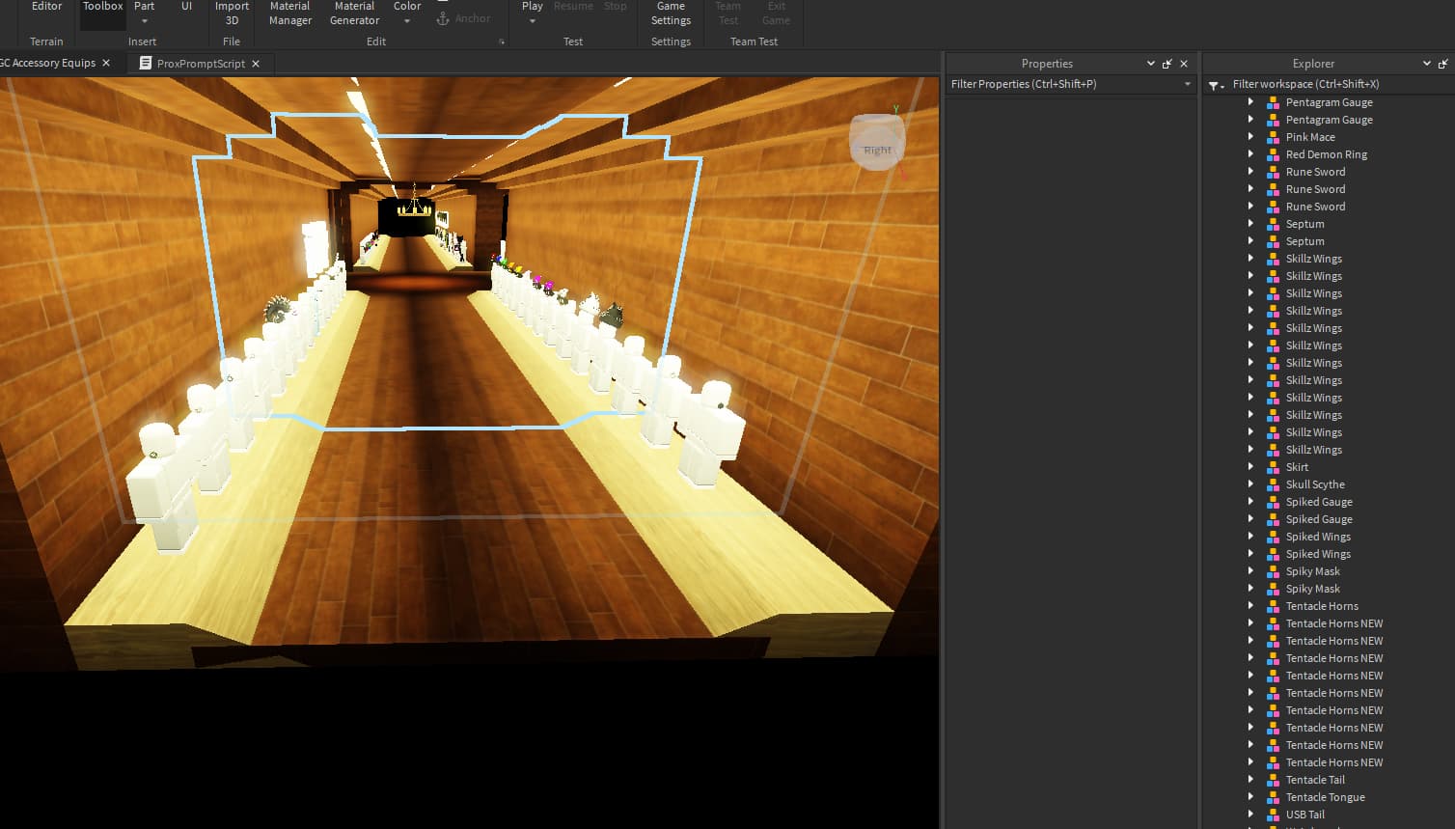Expand the Skirt tree node
This screenshot has width=1455, height=829.
tap(1250, 467)
